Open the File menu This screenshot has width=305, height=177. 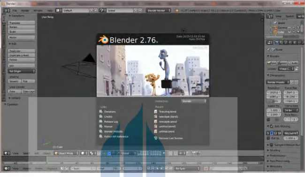[x=15, y=10]
